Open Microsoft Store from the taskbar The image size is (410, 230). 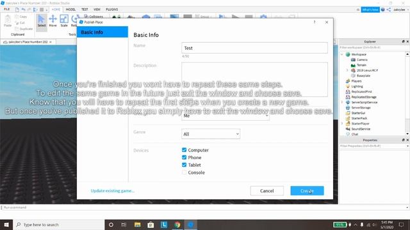tap(151, 224)
